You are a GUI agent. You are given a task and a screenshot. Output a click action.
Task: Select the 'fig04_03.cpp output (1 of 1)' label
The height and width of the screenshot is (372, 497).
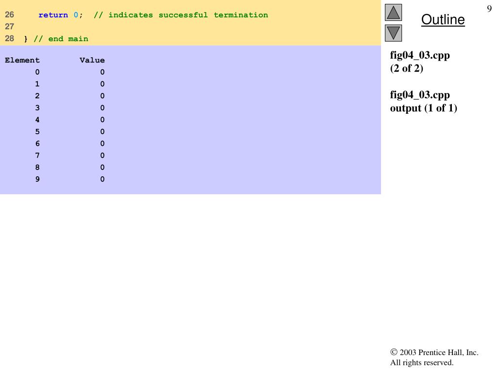coord(423,101)
